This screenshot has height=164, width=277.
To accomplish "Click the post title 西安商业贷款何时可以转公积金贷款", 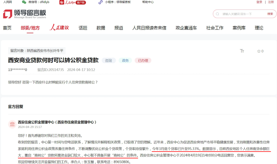I will [x=53, y=60].
